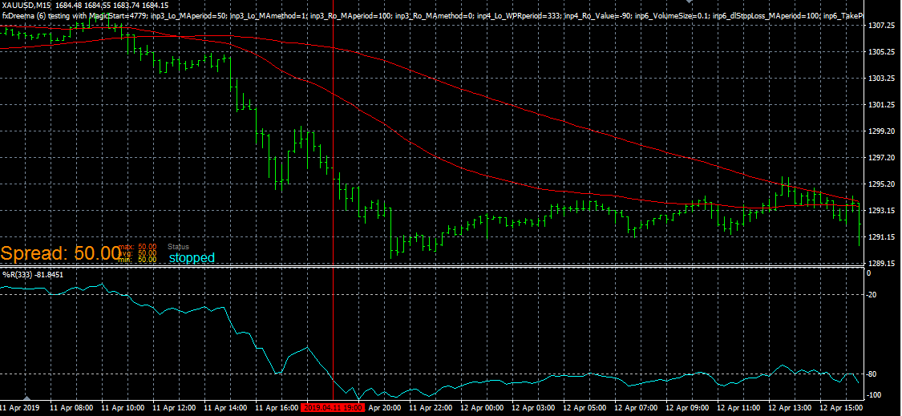Click the XAUUSD,M15 chart title text
The image size is (902, 416).
(x=26, y=5)
